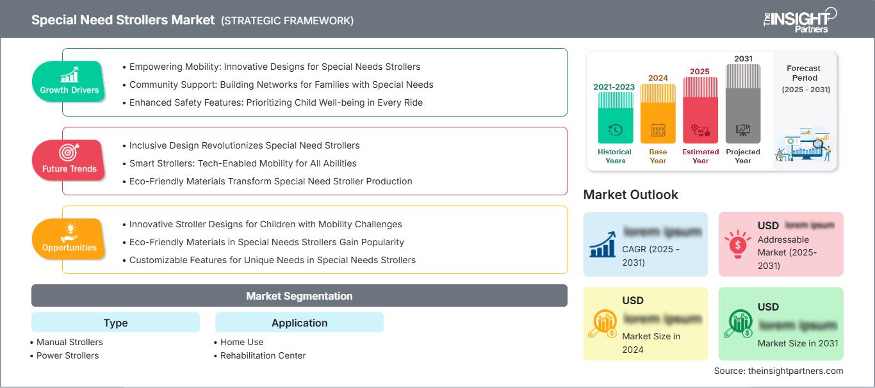Click the green 2021-2023 historical bar
The height and width of the screenshot is (388, 875).
click(x=615, y=118)
